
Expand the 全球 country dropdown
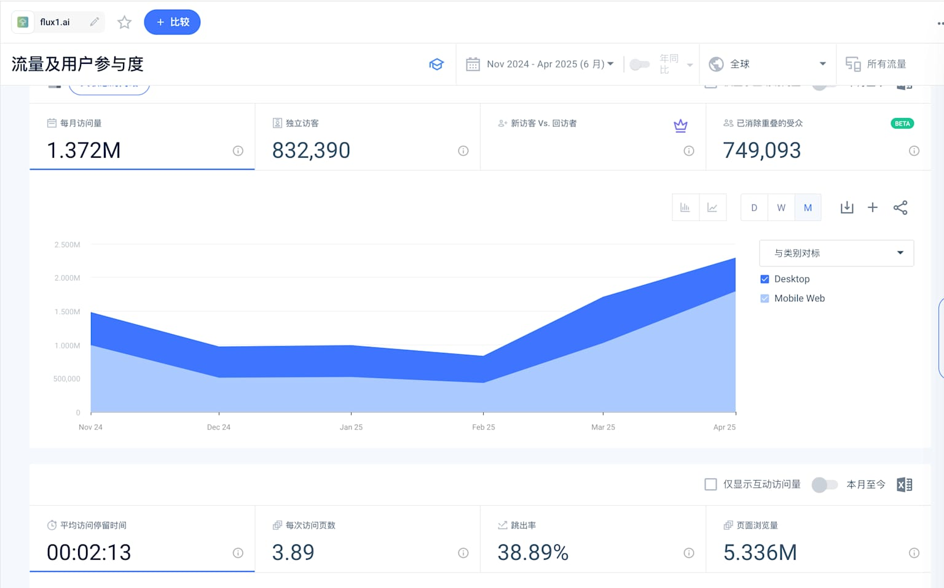[x=767, y=64]
